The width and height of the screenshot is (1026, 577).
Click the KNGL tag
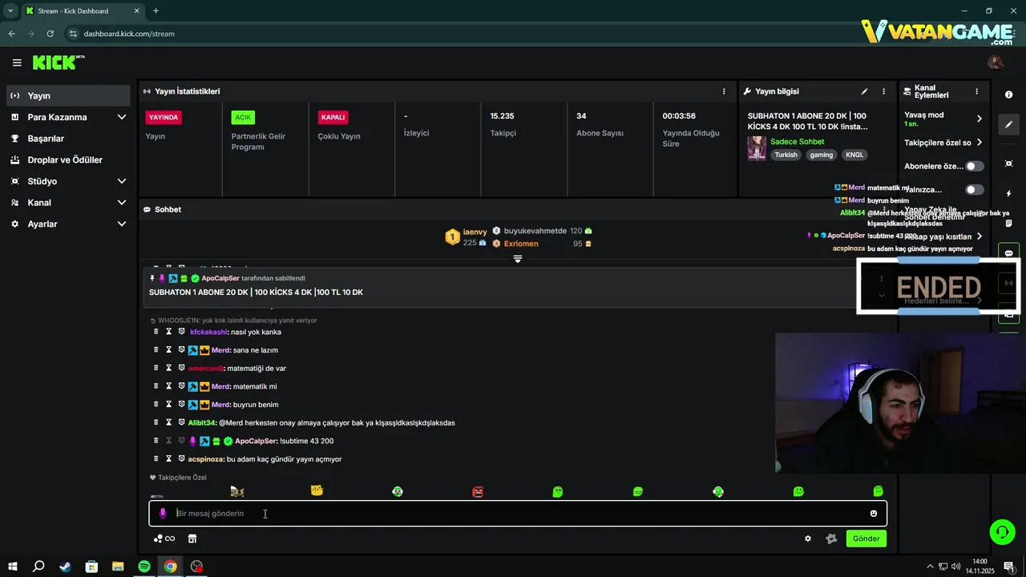[x=854, y=155]
